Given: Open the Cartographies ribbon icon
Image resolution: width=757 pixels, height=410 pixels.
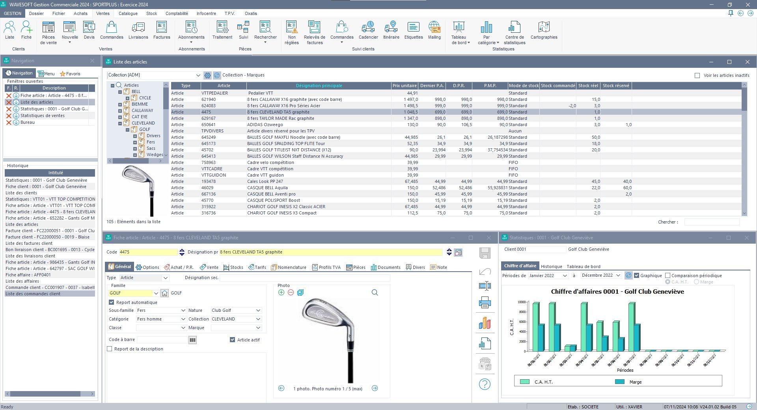Looking at the screenshot, I should coord(544,30).
